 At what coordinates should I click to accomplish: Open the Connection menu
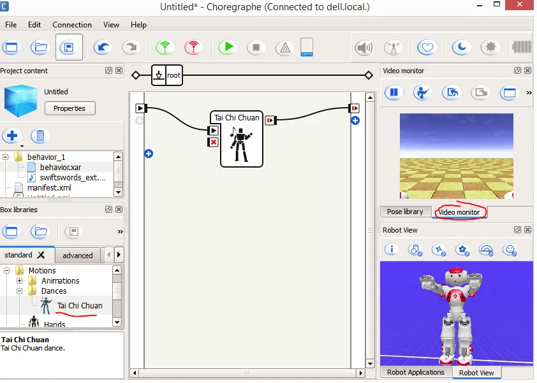[72, 25]
